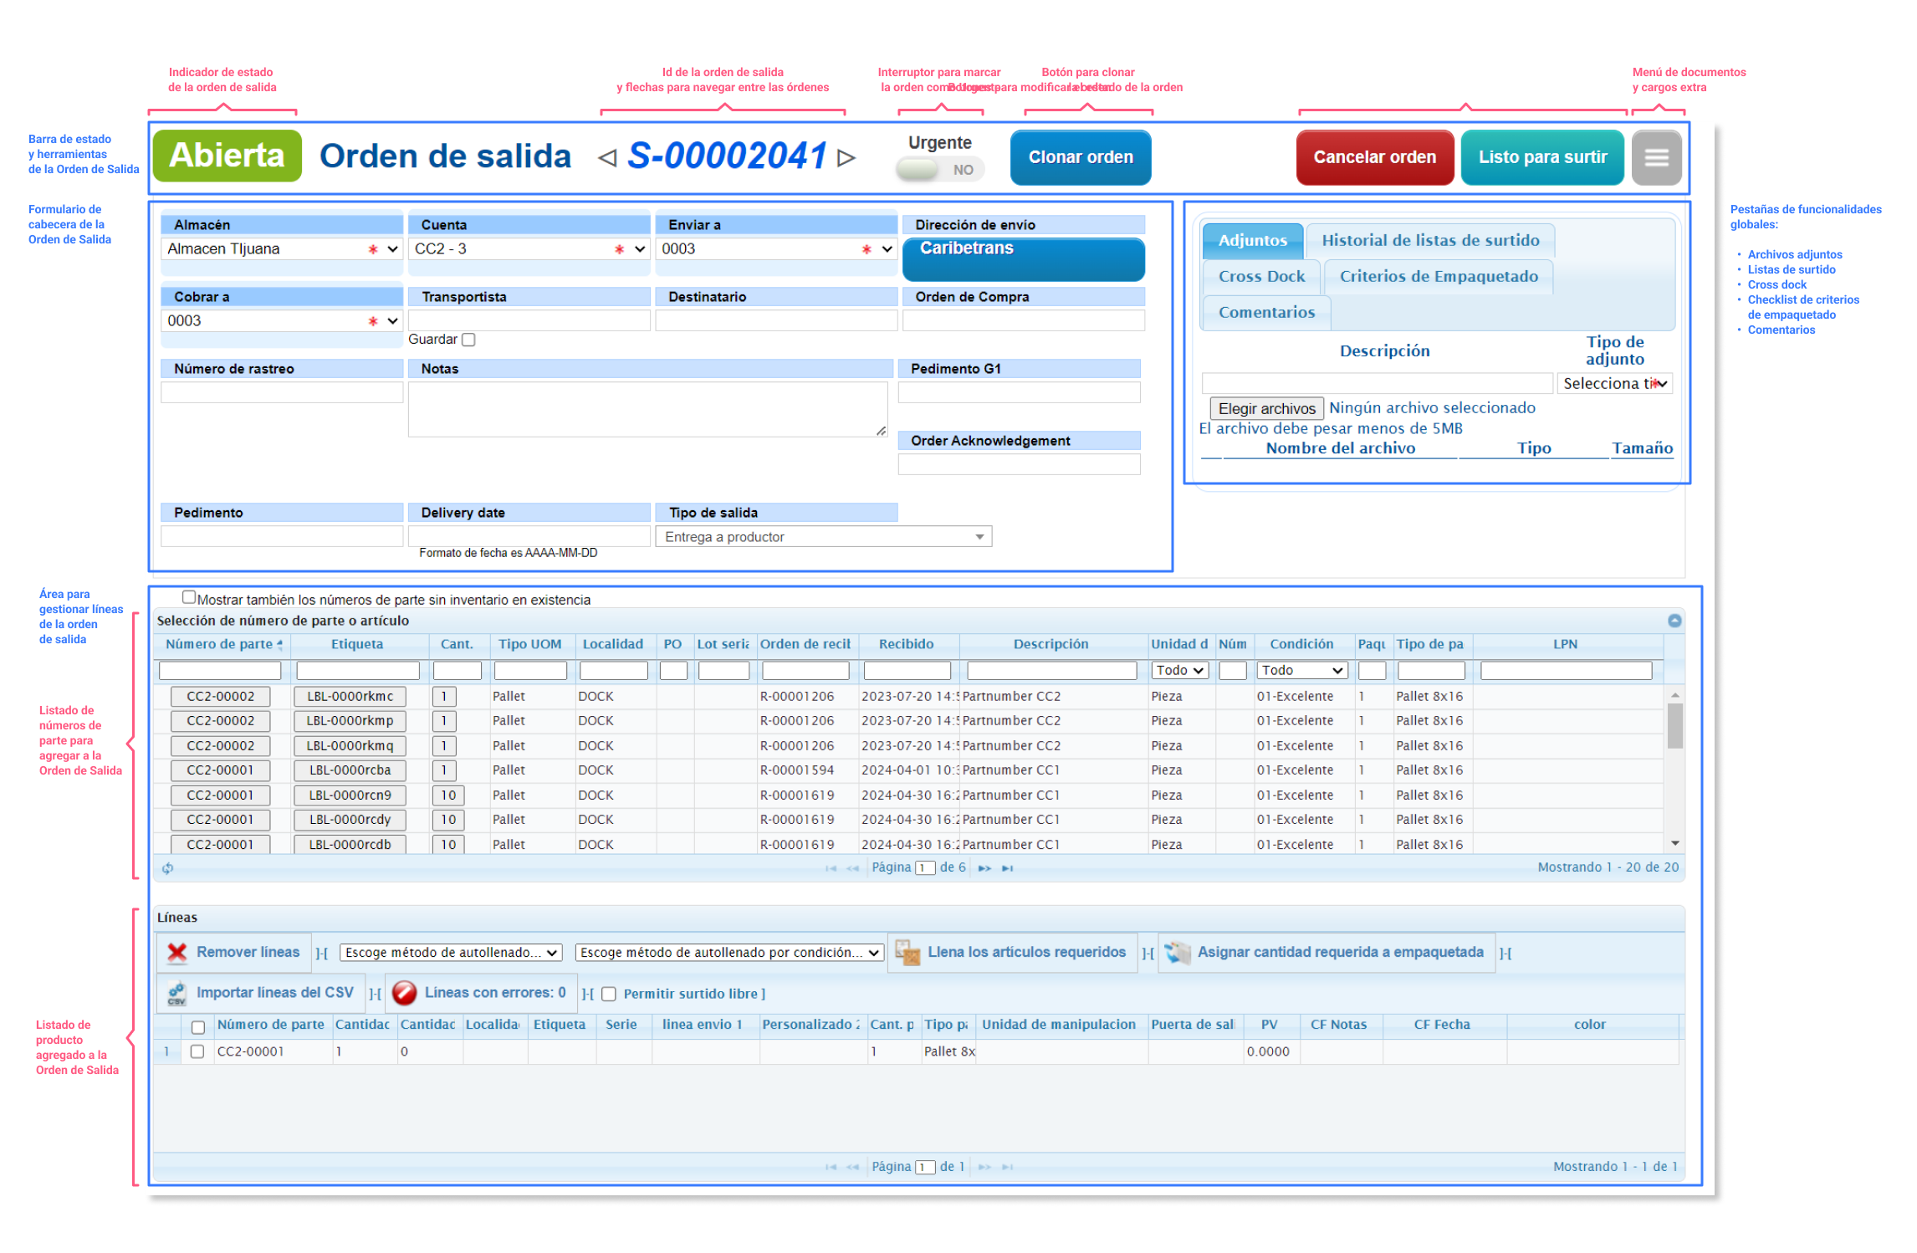The height and width of the screenshot is (1253, 1917).
Task: Open Tipo de salida dropdown
Action: (x=824, y=537)
